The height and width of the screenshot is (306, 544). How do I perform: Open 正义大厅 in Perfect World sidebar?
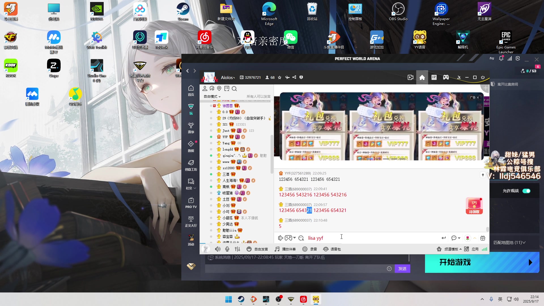coord(191,222)
